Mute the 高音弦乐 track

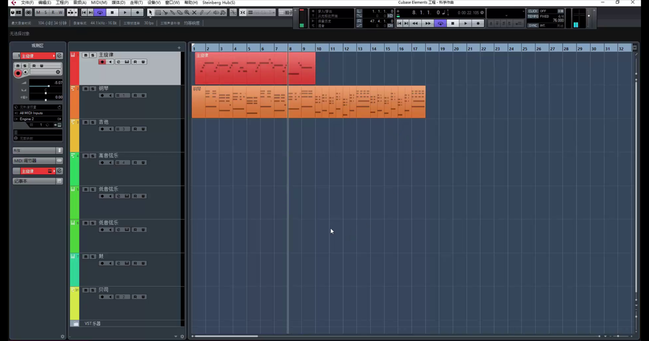tap(86, 156)
